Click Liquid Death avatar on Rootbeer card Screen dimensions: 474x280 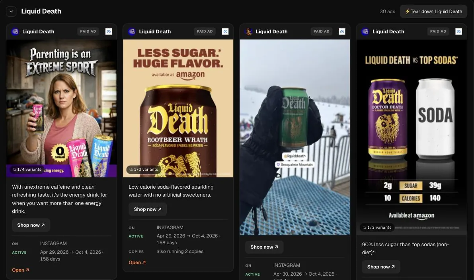pos(132,31)
